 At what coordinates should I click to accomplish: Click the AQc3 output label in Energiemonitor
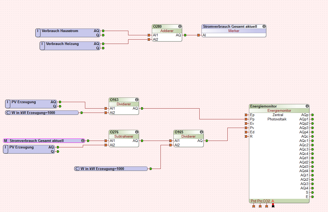303,149
